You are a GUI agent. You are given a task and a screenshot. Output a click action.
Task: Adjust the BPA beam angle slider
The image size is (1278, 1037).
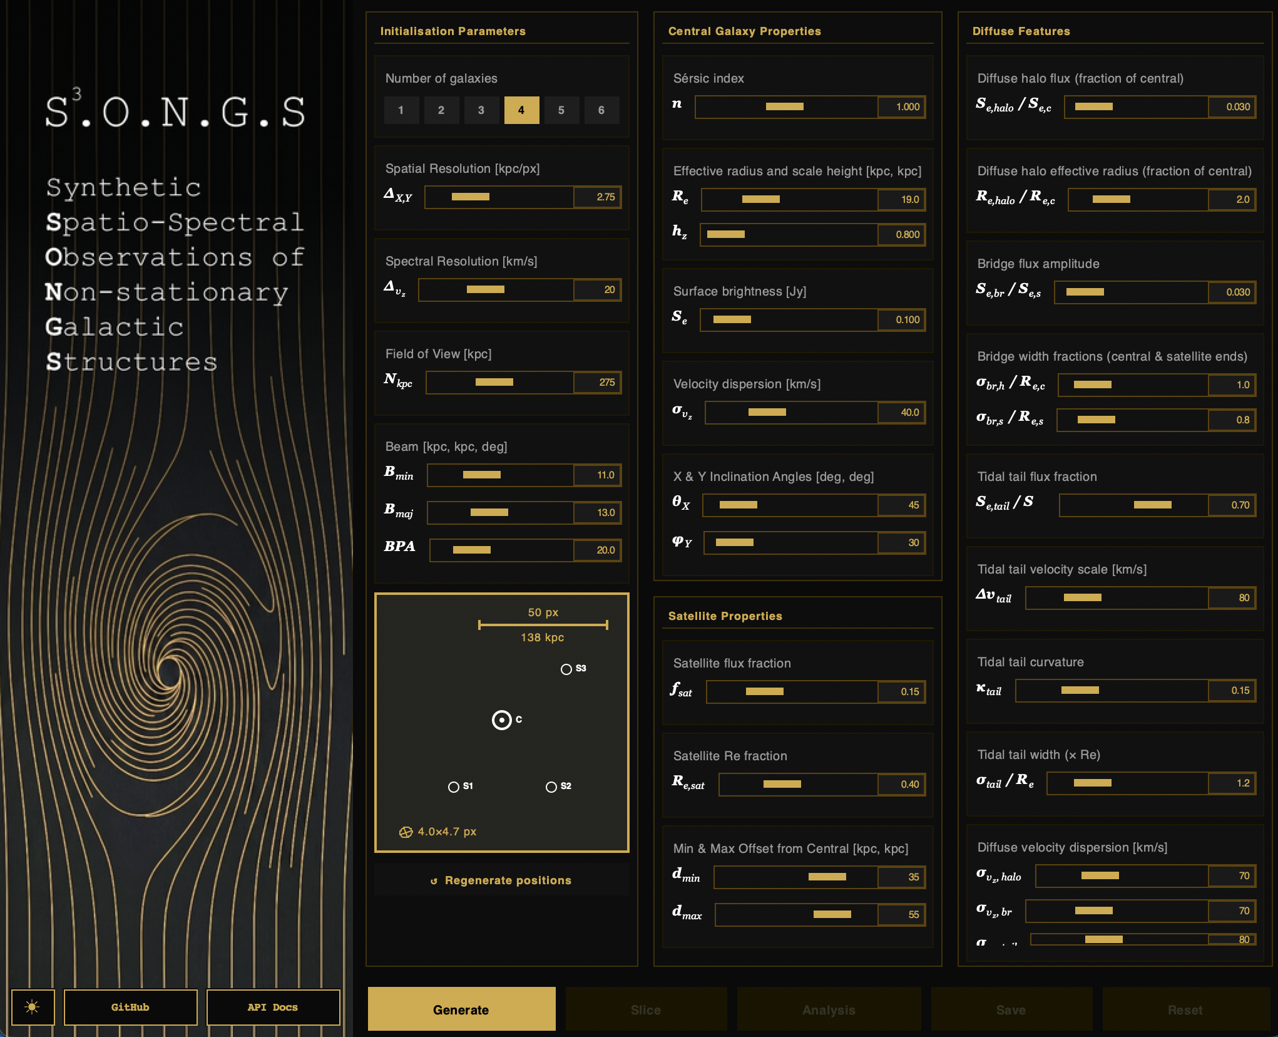click(x=501, y=550)
